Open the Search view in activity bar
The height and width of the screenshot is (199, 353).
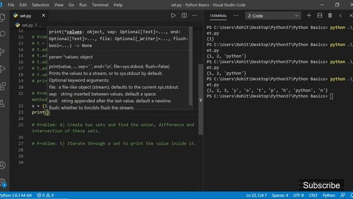point(2,34)
